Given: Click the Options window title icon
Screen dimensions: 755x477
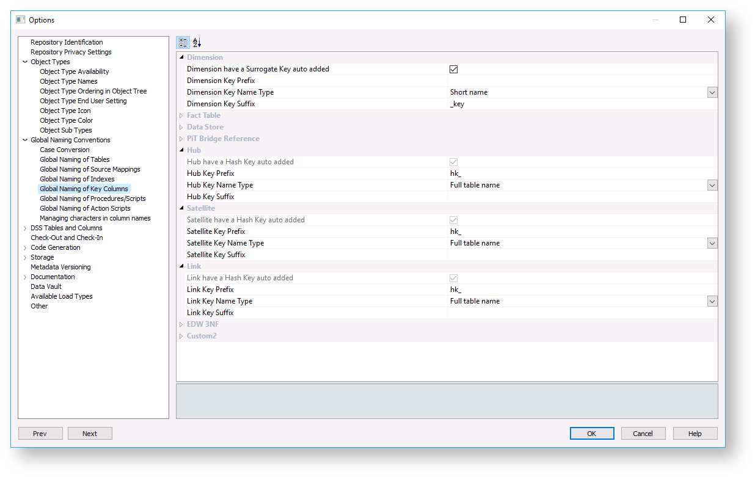Looking at the screenshot, I should point(21,20).
